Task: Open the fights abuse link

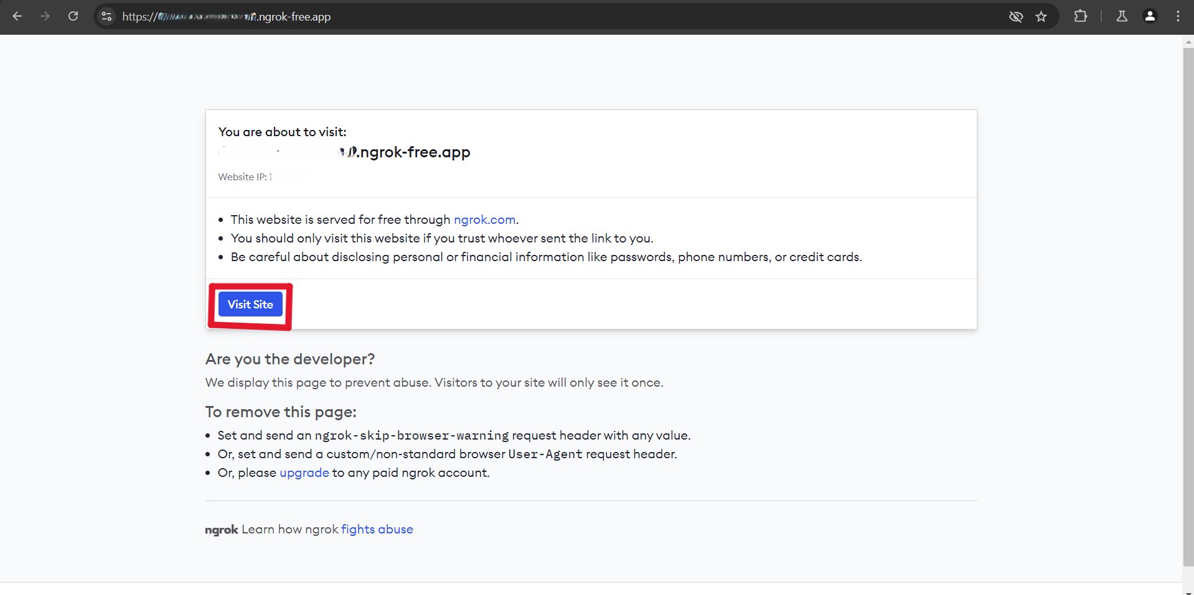Action: pyautogui.click(x=377, y=529)
